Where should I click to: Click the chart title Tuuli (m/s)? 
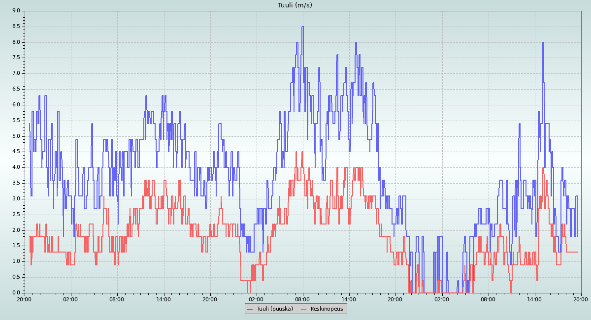point(295,5)
